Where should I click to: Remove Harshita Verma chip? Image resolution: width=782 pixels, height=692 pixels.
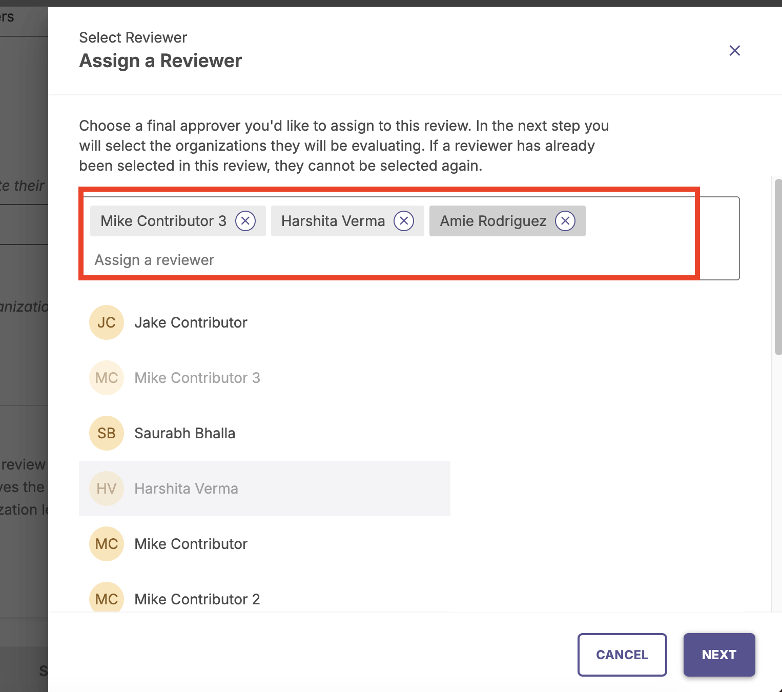[404, 221]
